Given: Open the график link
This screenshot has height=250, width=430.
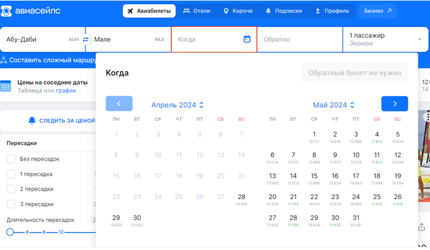Looking at the screenshot, I should [66, 91].
